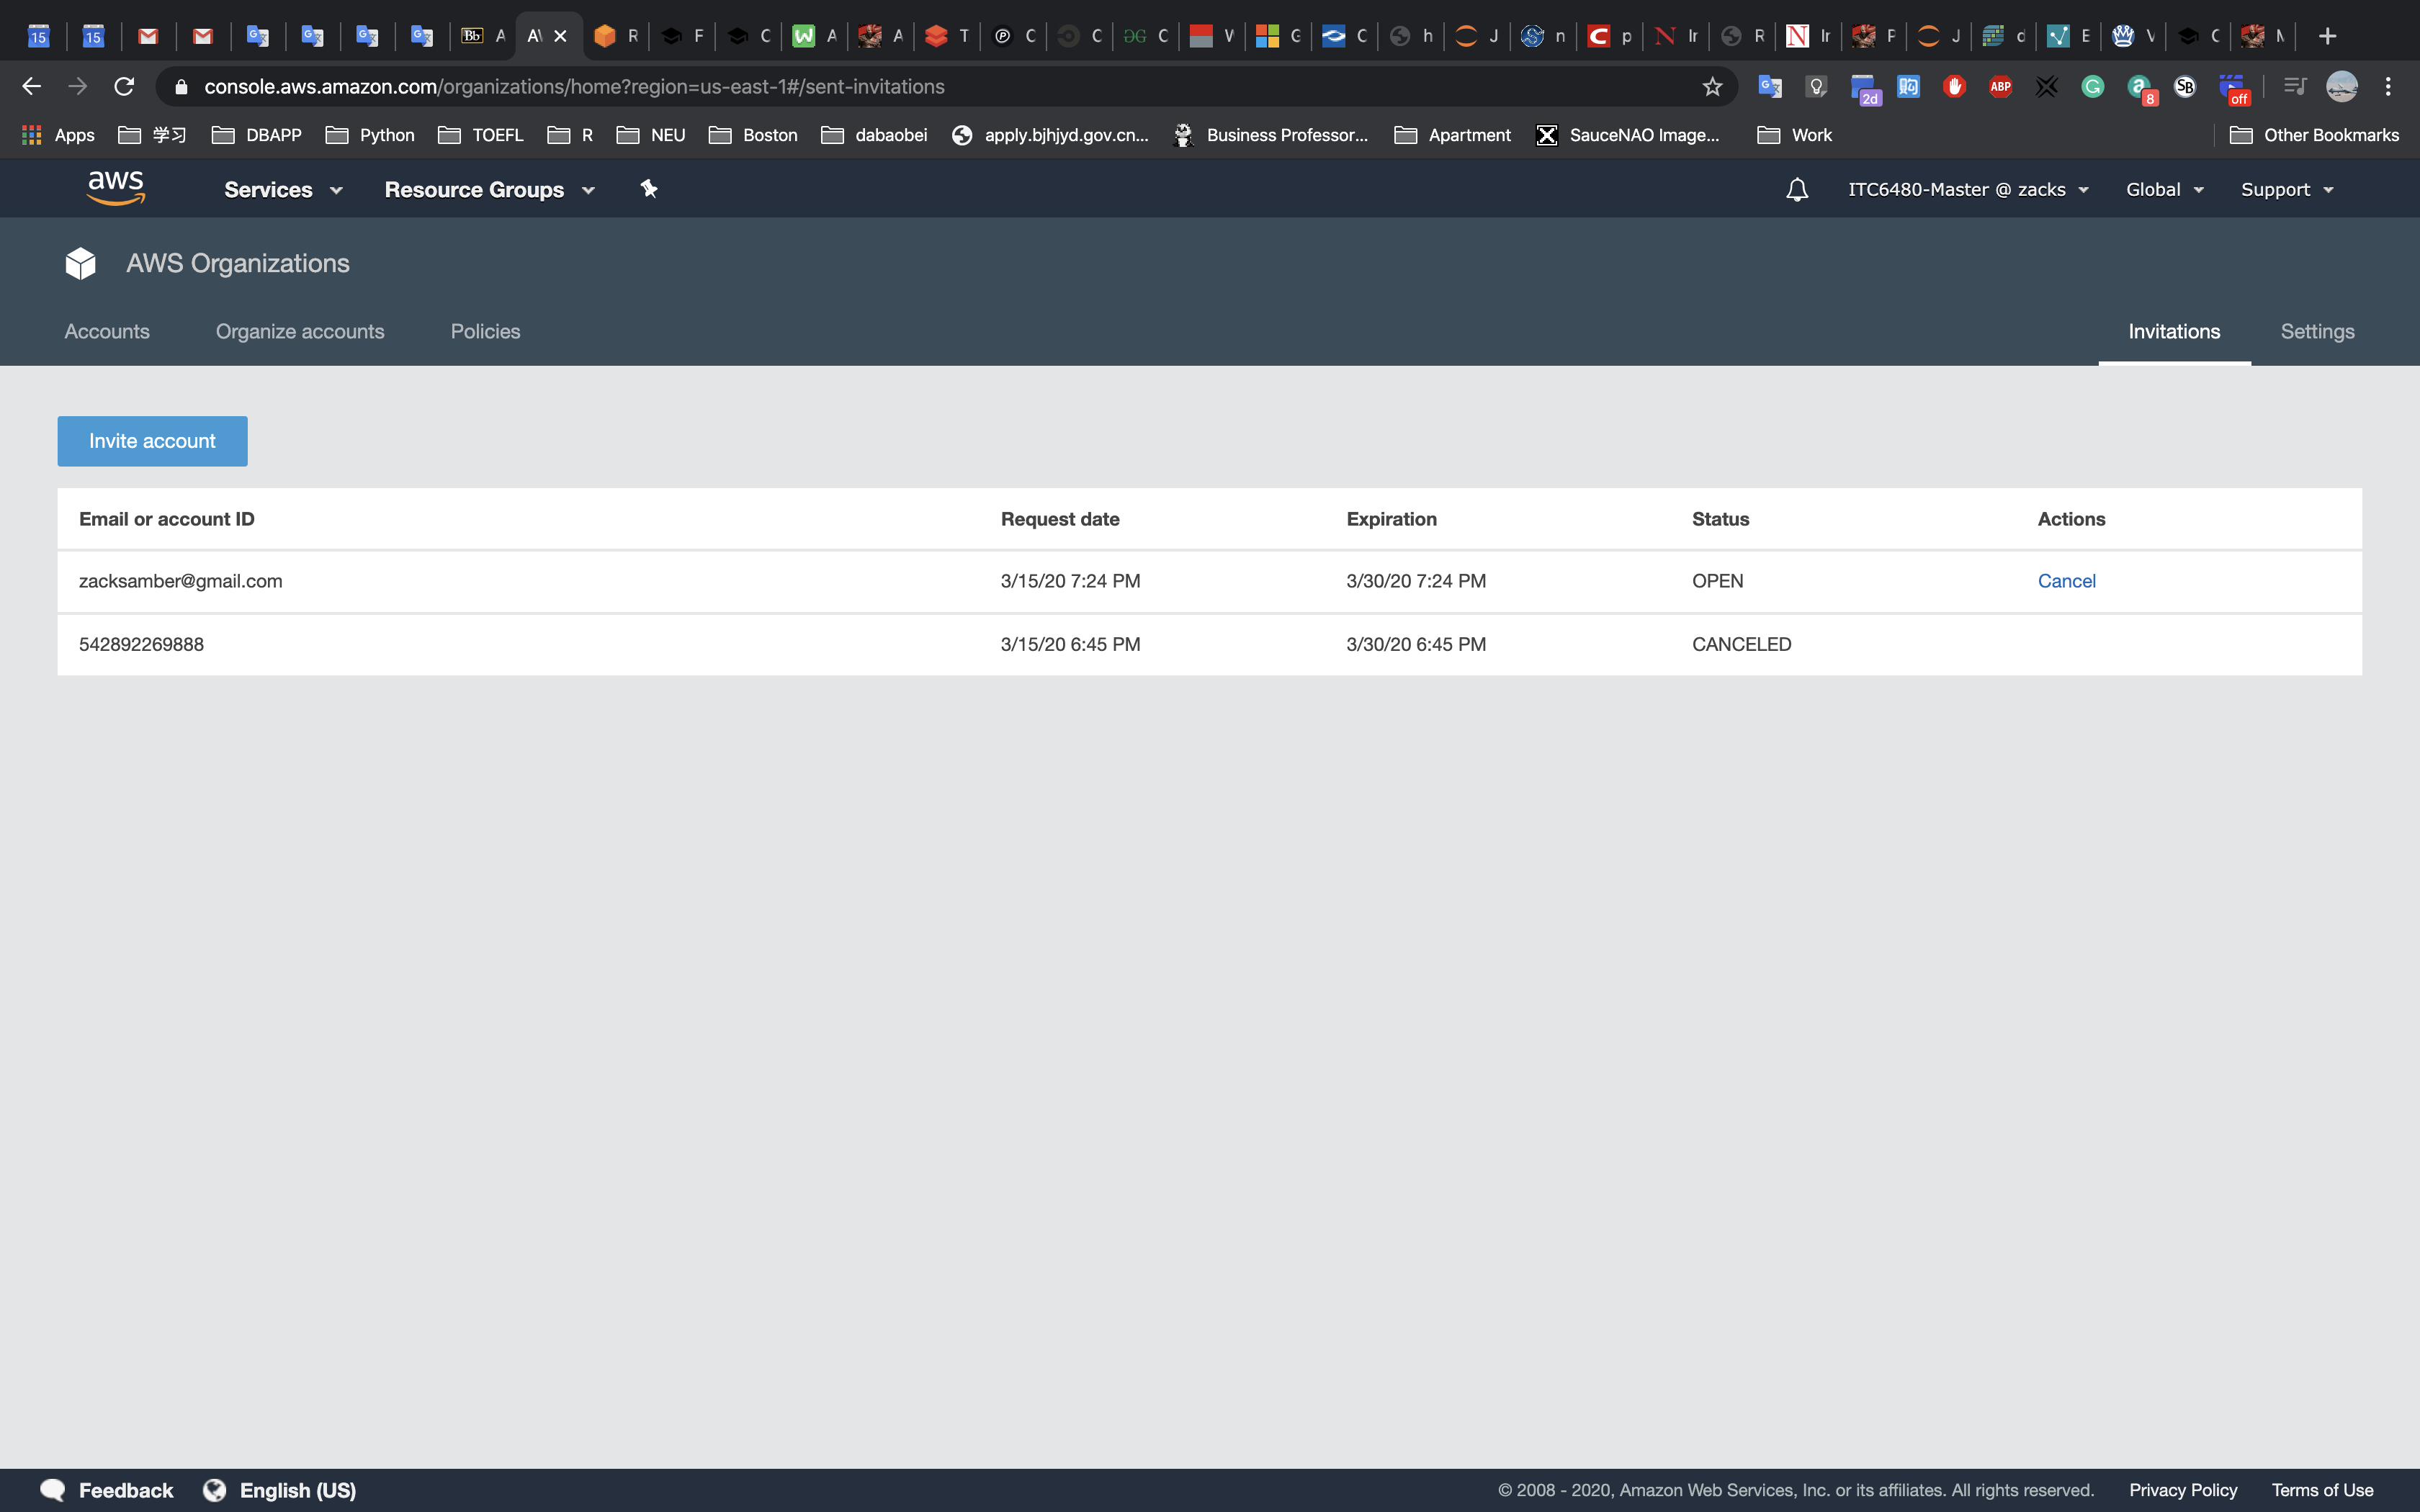Click the AWS logo home icon
This screenshot has width=2420, height=1512.
116,188
